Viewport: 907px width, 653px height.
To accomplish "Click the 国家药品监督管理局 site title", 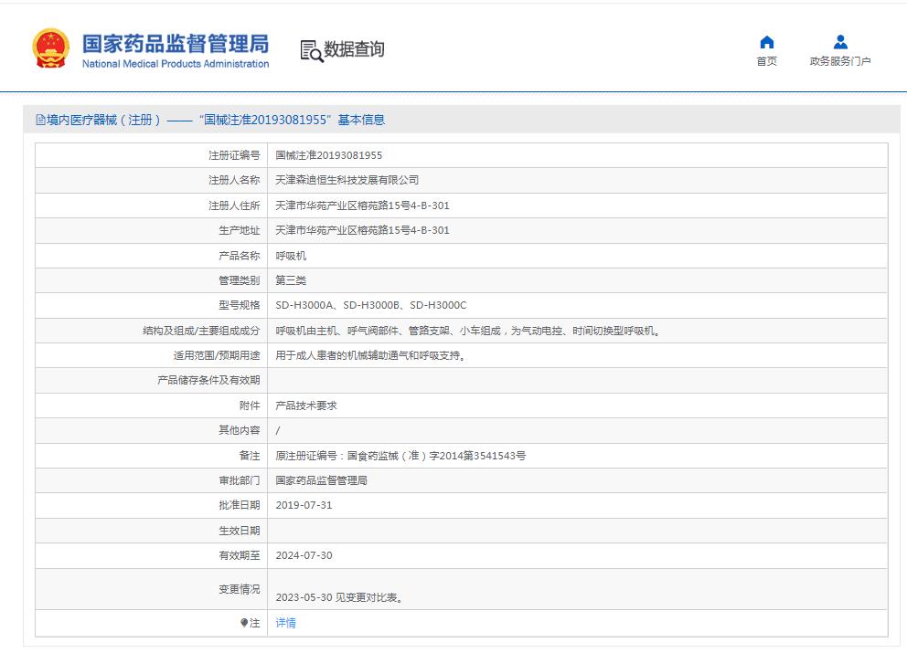I will tap(176, 43).
